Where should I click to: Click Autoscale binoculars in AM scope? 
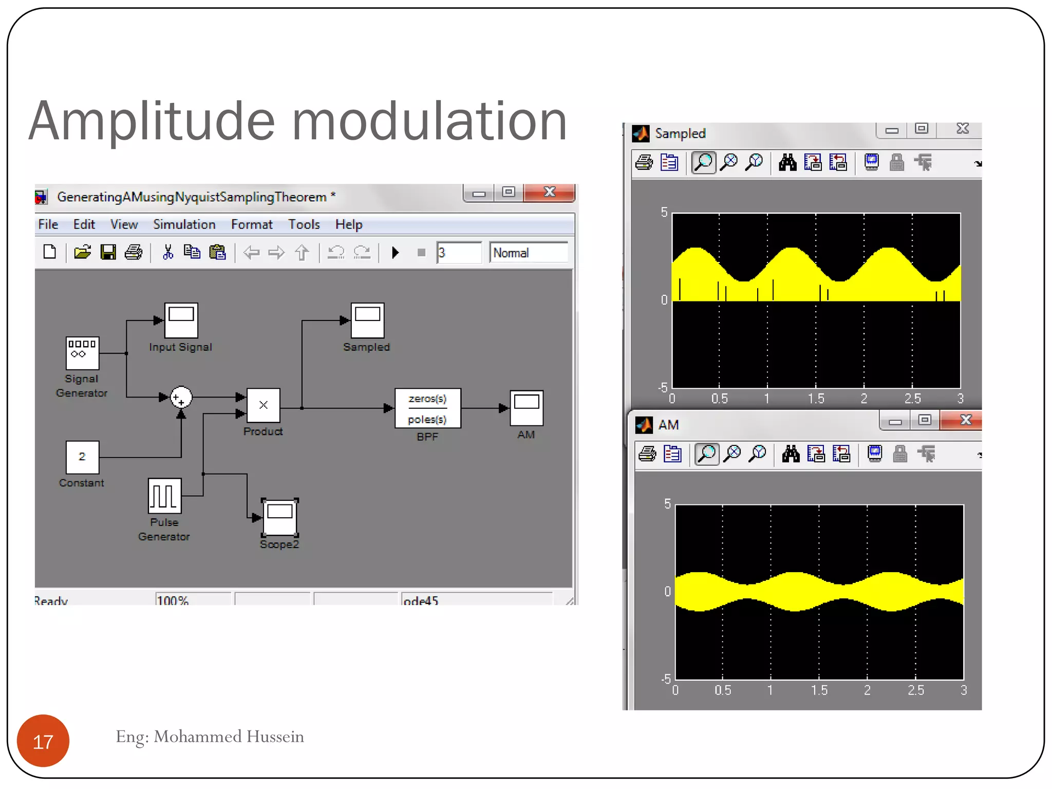(791, 454)
